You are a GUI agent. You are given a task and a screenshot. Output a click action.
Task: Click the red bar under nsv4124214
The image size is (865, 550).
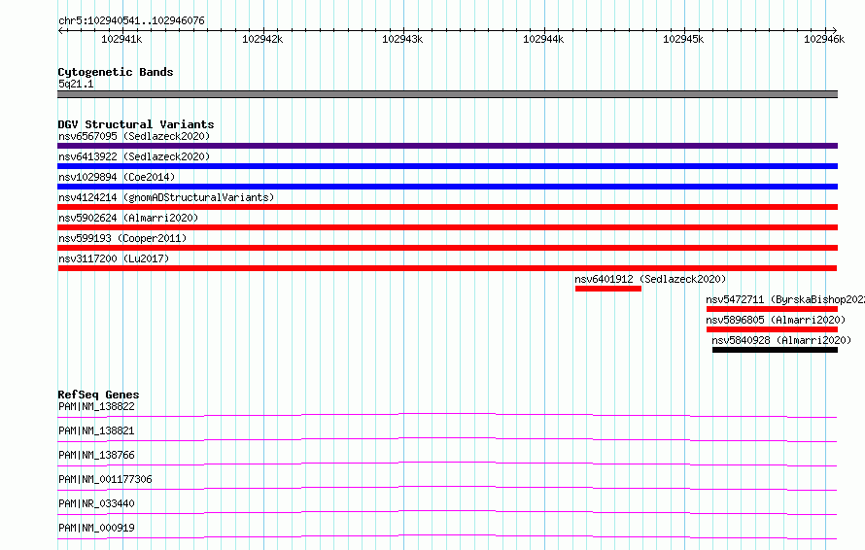[x=447, y=207]
